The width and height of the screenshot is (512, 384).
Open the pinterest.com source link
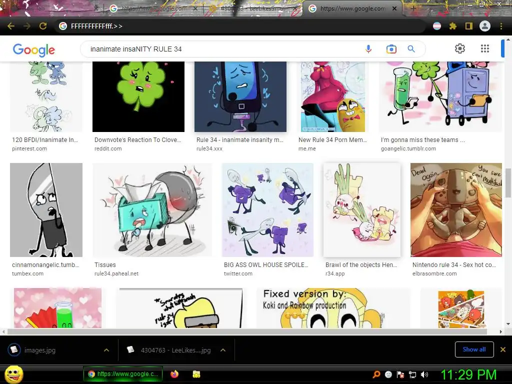click(x=29, y=148)
